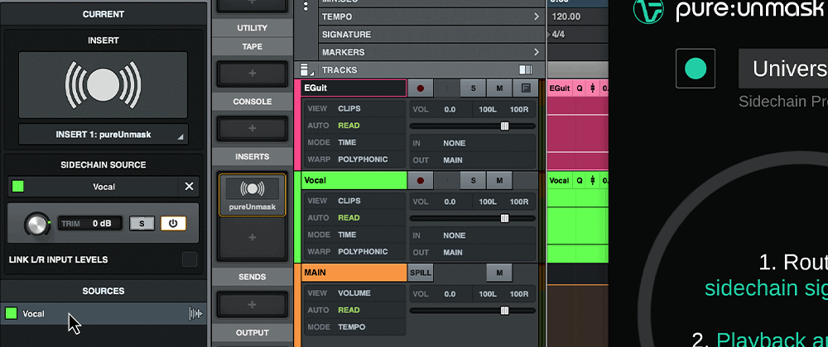The image size is (828, 347).
Task: Add a send in the Sends slot
Action: tap(252, 304)
